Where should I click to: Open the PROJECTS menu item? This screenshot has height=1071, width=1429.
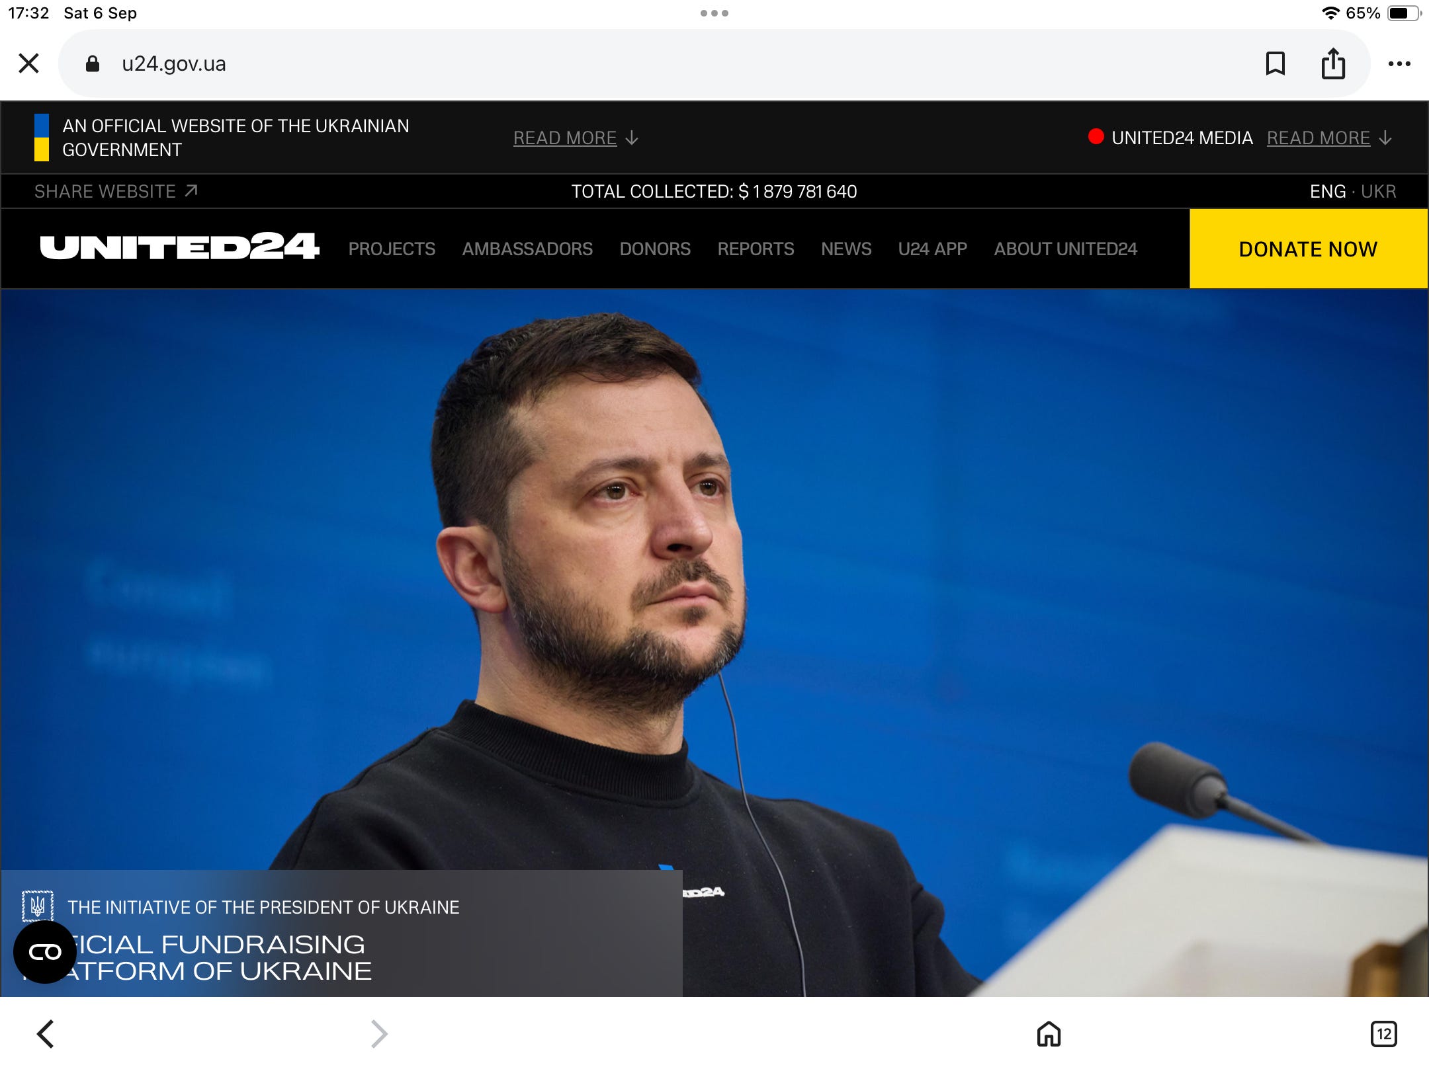click(392, 249)
